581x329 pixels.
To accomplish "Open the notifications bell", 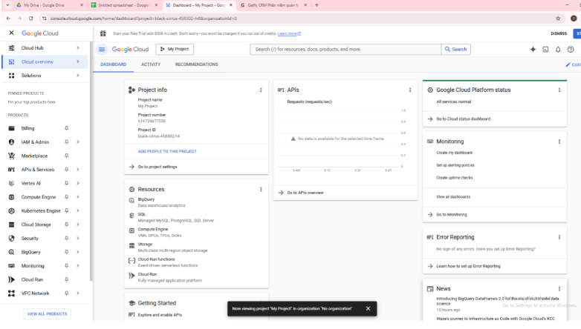I will [x=558, y=50].
